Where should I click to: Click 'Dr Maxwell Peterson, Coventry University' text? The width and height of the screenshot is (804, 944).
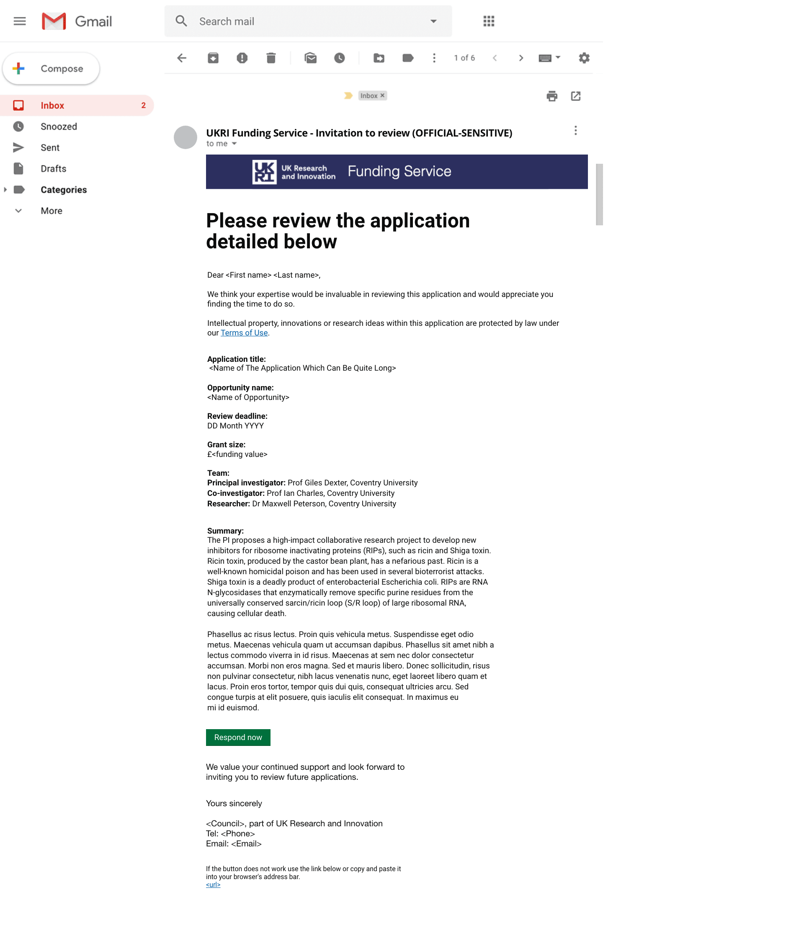(325, 503)
